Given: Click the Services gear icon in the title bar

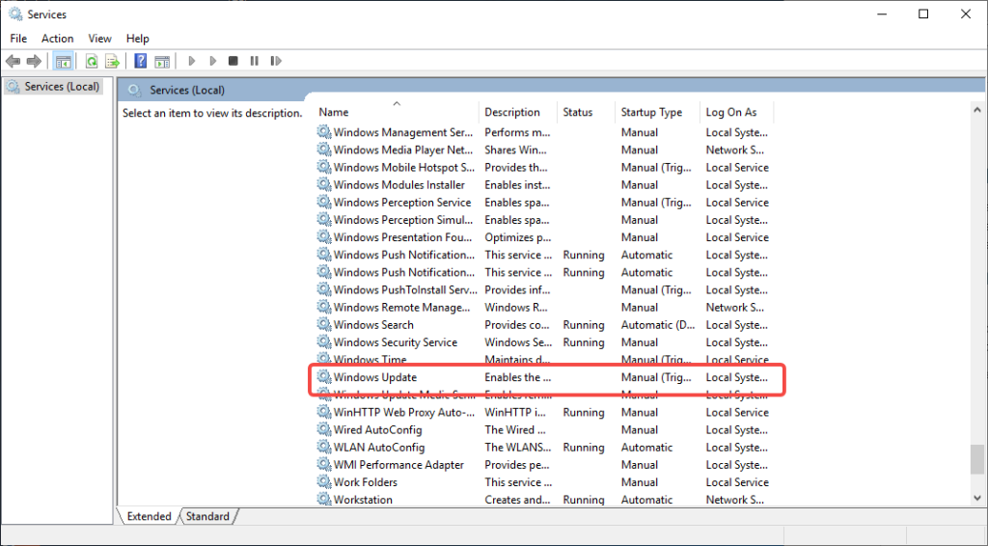Looking at the screenshot, I should point(15,14).
